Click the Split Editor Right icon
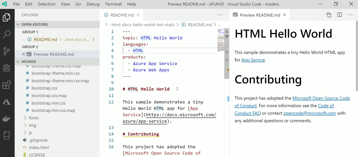This screenshot has width=358, height=157. click(340, 15)
